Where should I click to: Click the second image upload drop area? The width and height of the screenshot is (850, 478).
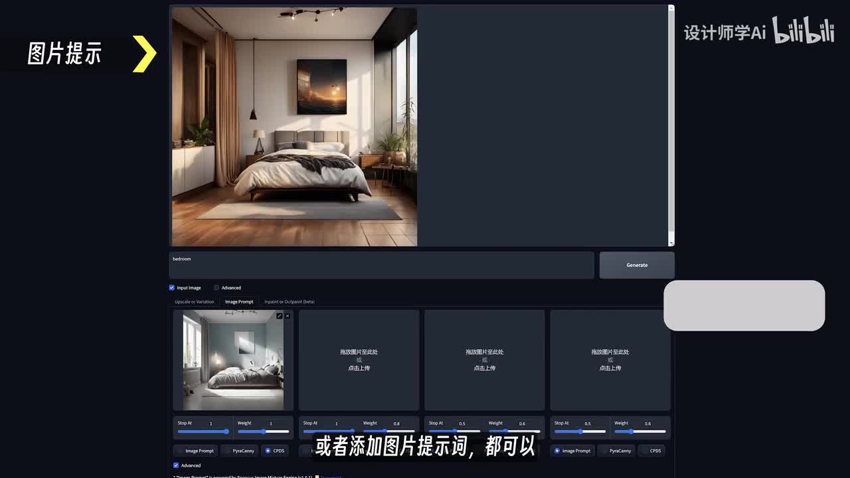coord(359,360)
